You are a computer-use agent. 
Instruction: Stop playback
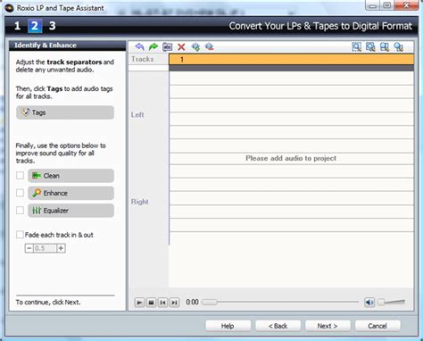151,303
